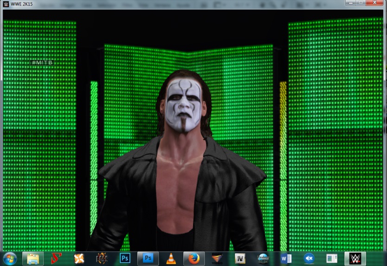The width and height of the screenshot is (387, 266).
Task: Click the #MITB hashtag label
Action: 42,62
